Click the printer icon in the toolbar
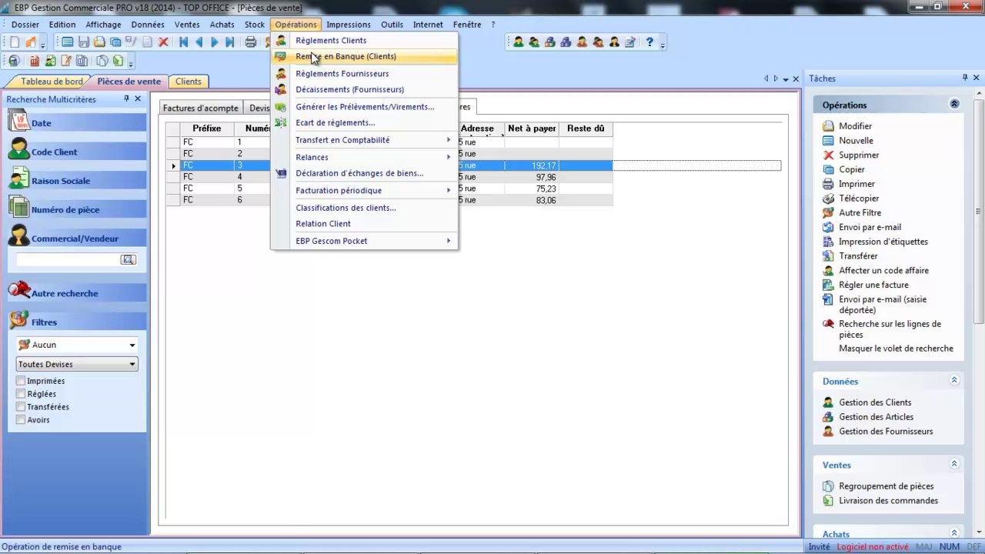 [250, 42]
